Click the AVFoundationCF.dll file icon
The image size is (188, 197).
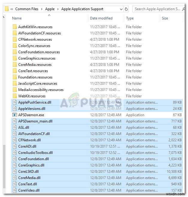15,134
